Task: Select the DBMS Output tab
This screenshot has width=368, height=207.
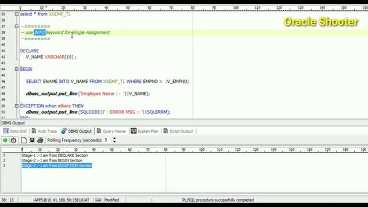Action: point(76,131)
